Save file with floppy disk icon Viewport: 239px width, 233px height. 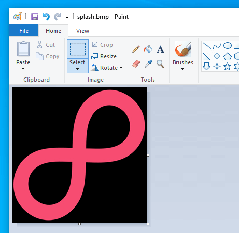click(x=35, y=17)
